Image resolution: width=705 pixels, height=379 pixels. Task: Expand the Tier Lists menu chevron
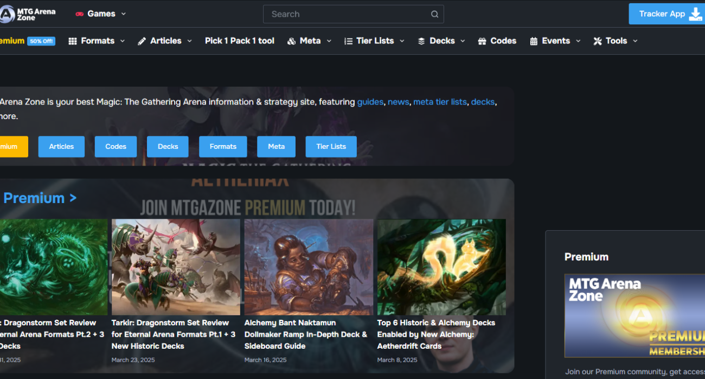tap(402, 41)
